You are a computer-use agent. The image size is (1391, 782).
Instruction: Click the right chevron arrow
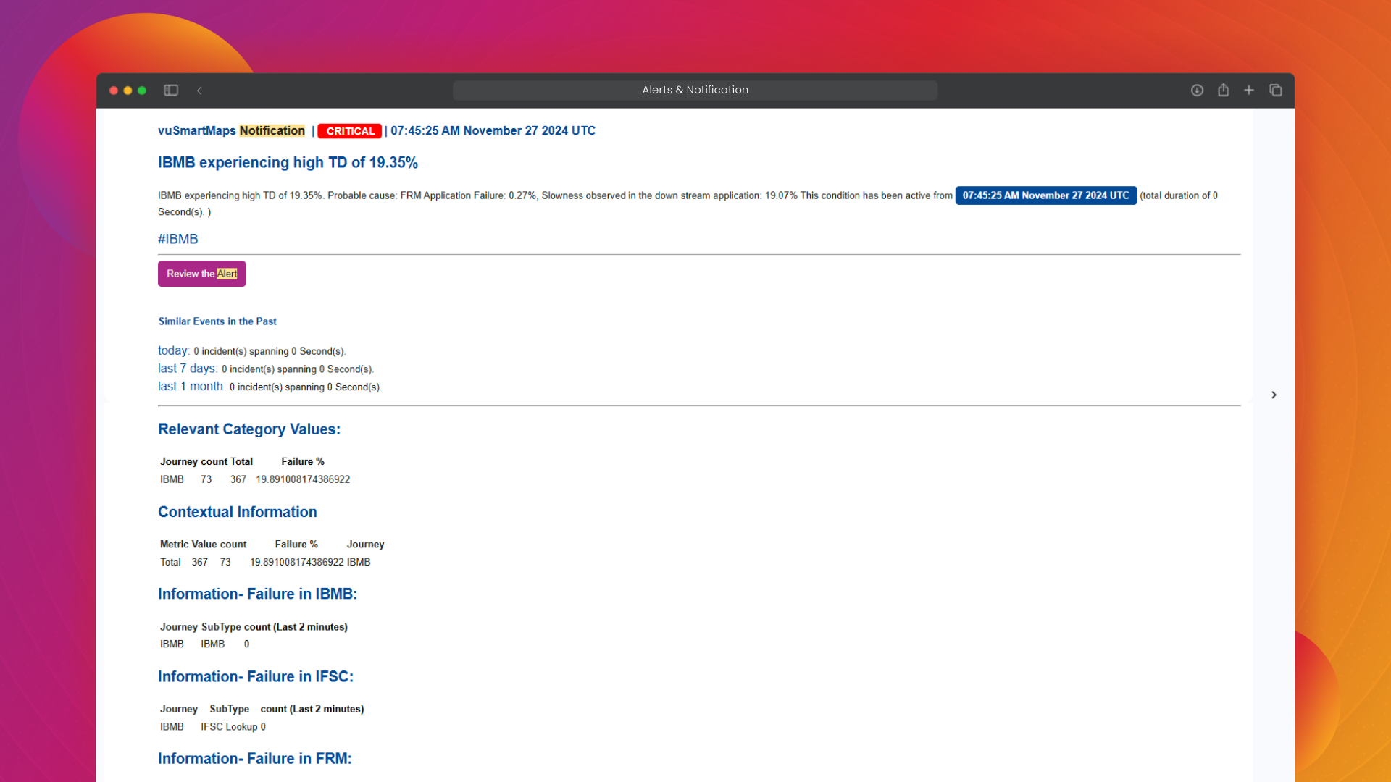(x=1274, y=395)
